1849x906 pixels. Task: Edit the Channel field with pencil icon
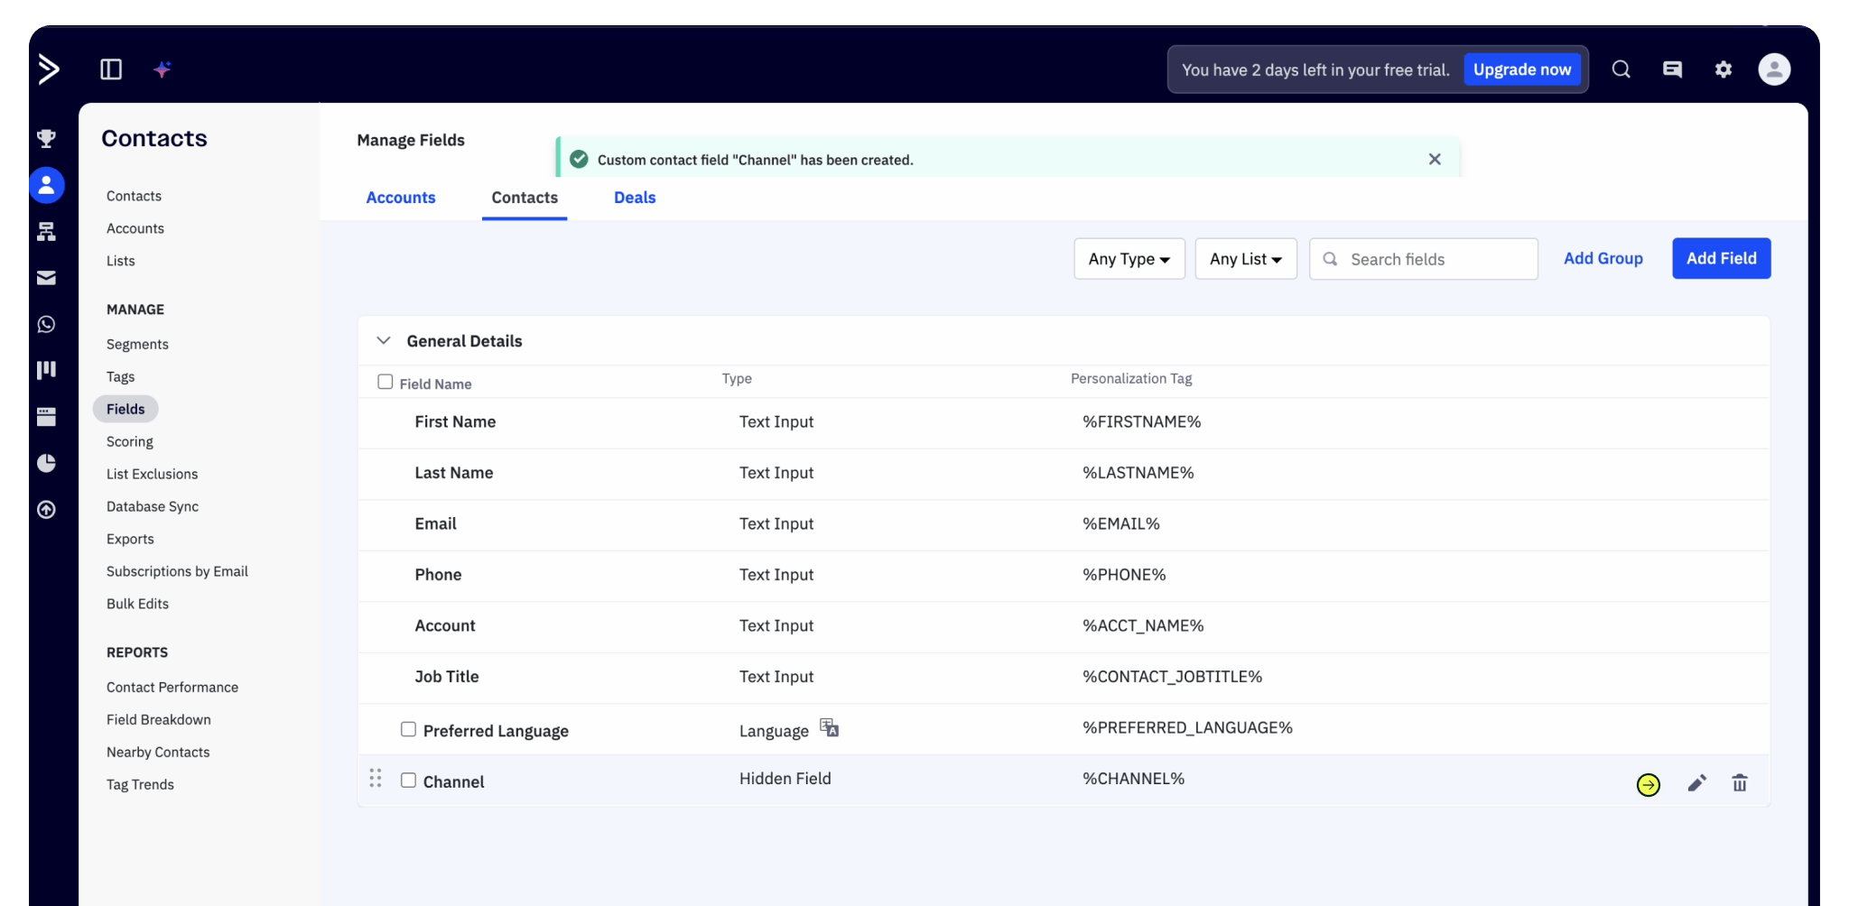pos(1697,783)
